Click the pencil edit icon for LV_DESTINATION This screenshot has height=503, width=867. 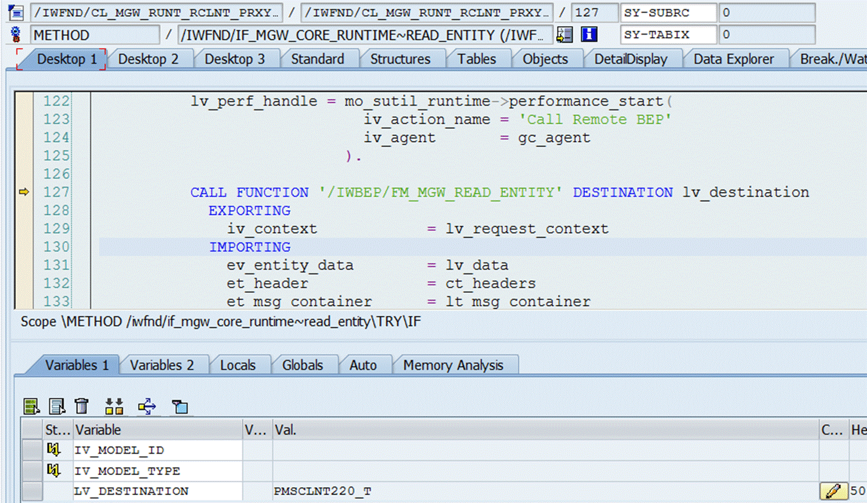(834, 491)
